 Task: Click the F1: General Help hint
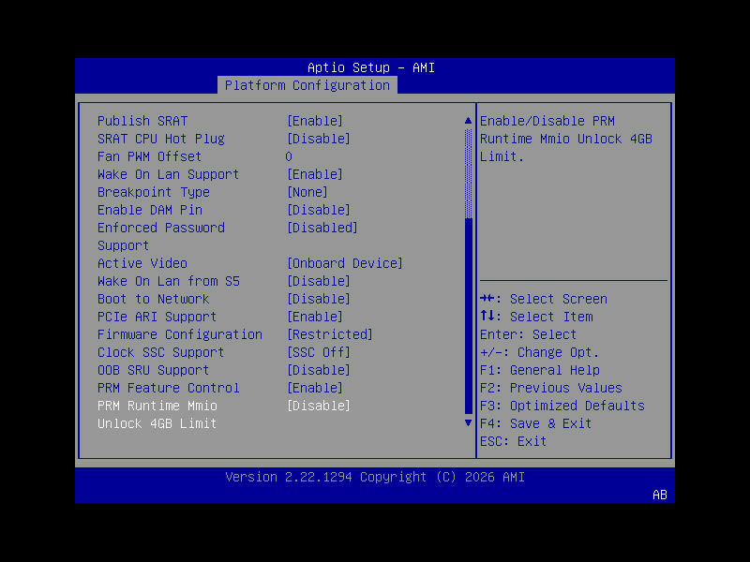[x=540, y=370]
